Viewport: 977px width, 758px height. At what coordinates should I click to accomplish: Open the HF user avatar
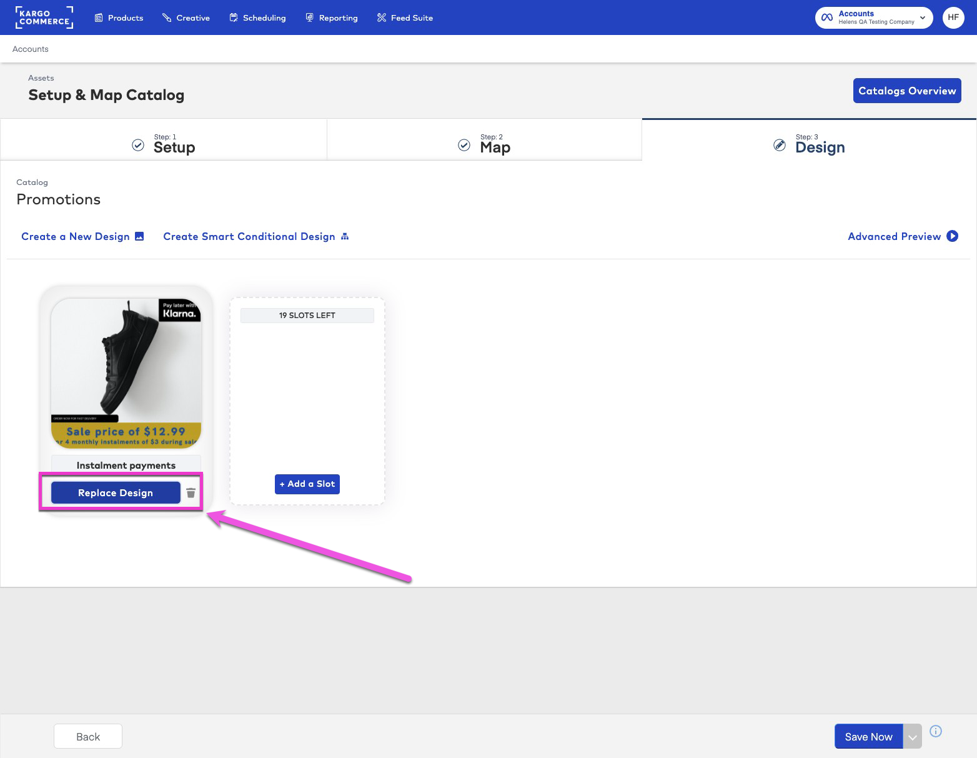coord(953,17)
